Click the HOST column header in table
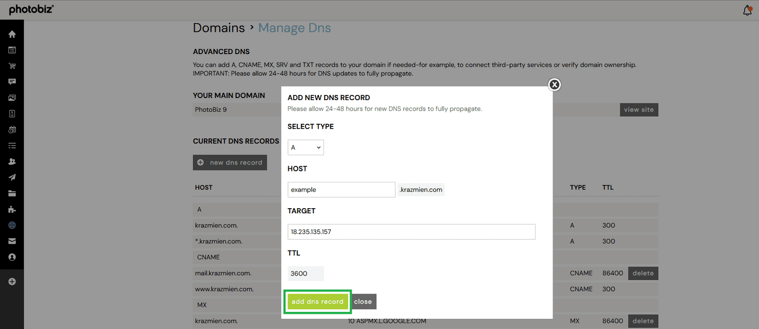The width and height of the screenshot is (759, 329). pyautogui.click(x=203, y=187)
